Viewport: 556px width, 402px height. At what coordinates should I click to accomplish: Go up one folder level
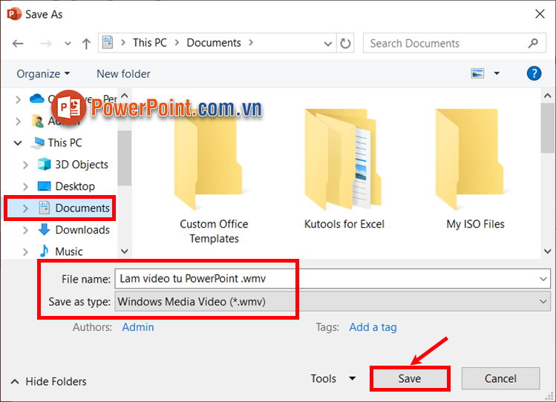pos(86,44)
